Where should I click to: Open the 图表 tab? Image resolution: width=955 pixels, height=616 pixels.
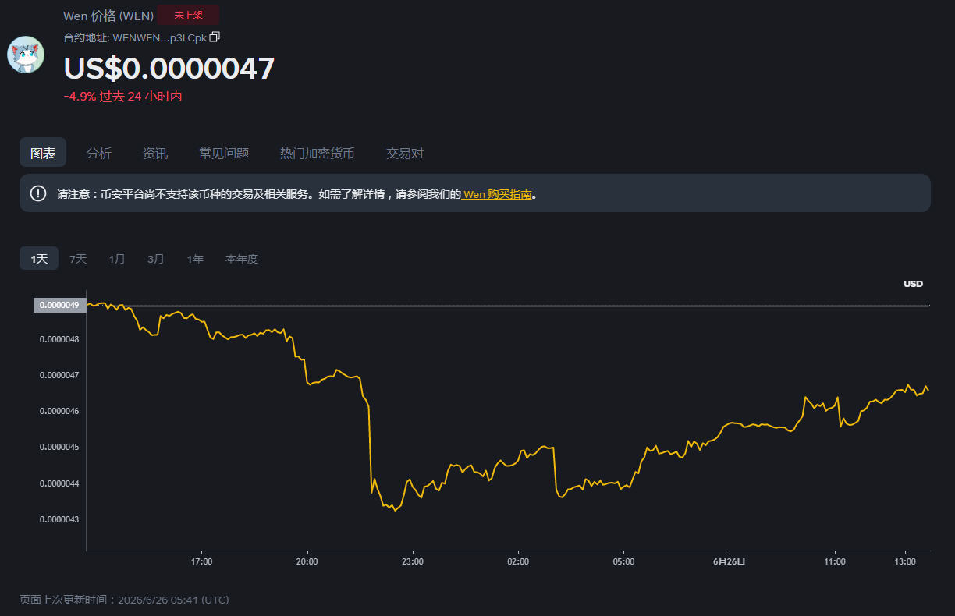43,153
